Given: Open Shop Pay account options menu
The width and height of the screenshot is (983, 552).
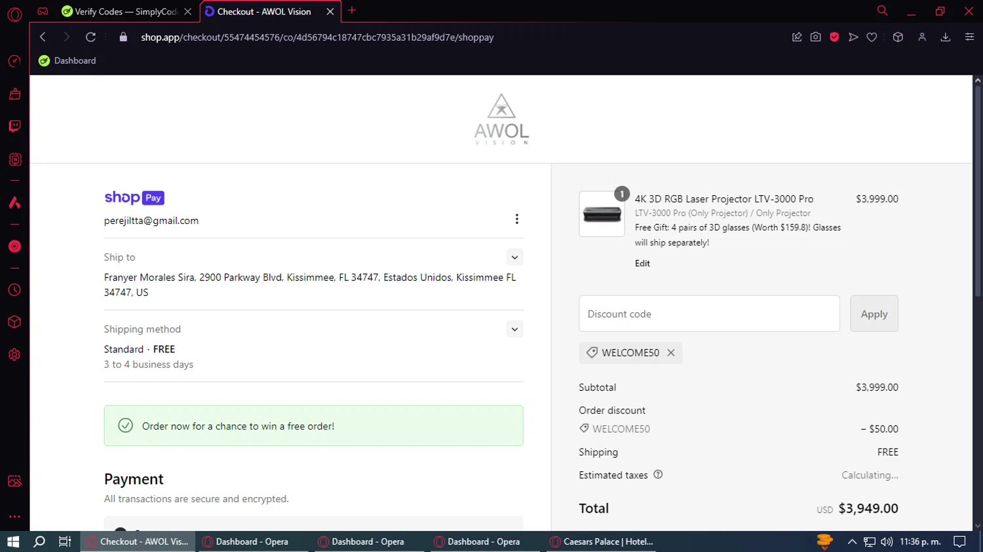Looking at the screenshot, I should click(516, 219).
